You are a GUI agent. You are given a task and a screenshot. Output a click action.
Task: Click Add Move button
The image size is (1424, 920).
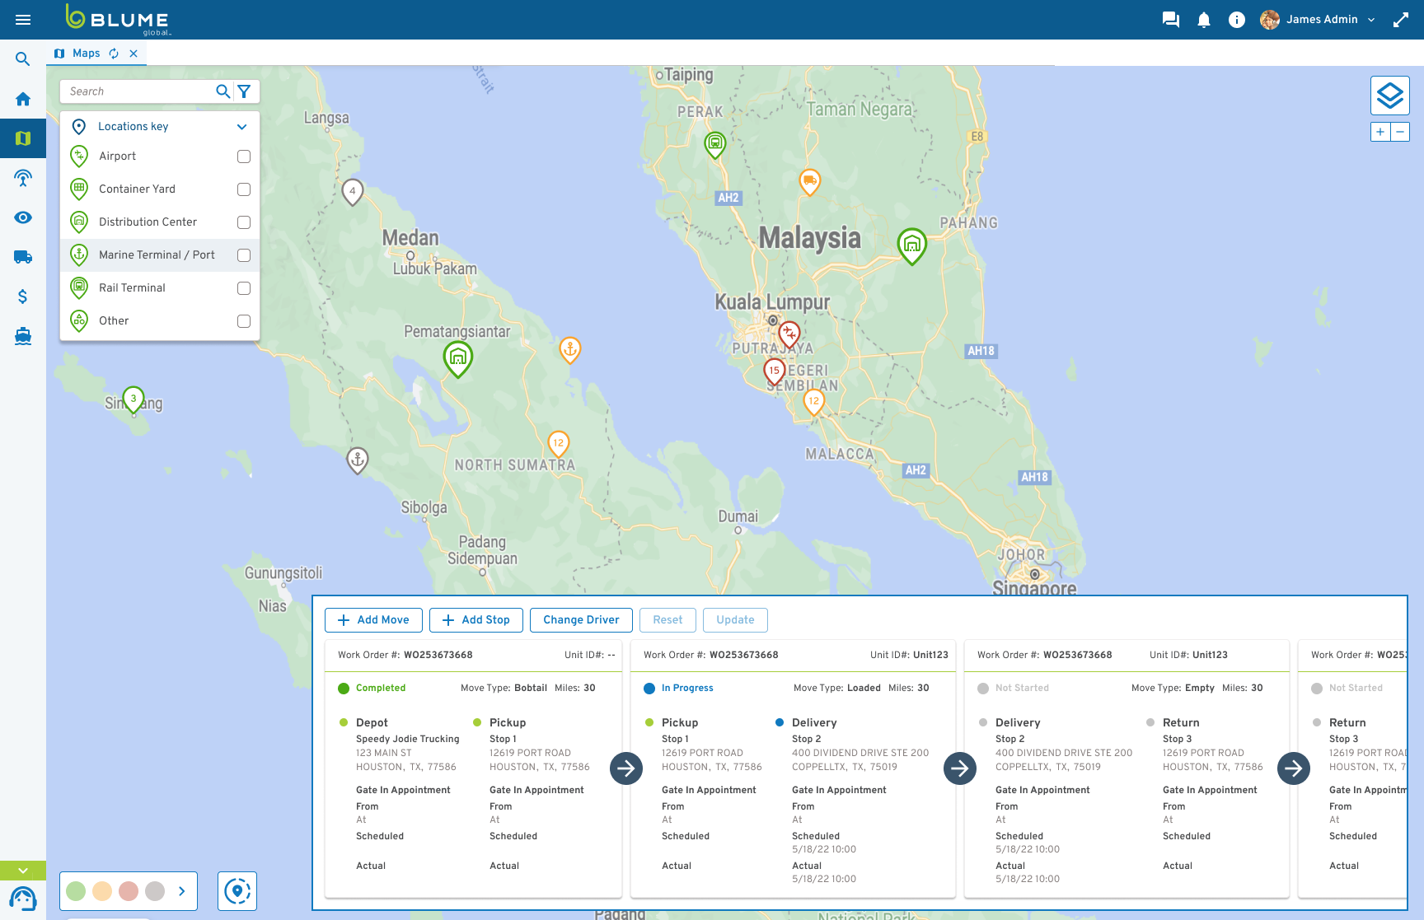coord(373,620)
